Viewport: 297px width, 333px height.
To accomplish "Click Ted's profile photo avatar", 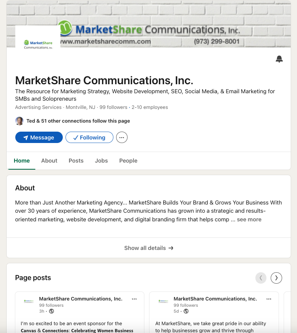I will [x=19, y=121].
